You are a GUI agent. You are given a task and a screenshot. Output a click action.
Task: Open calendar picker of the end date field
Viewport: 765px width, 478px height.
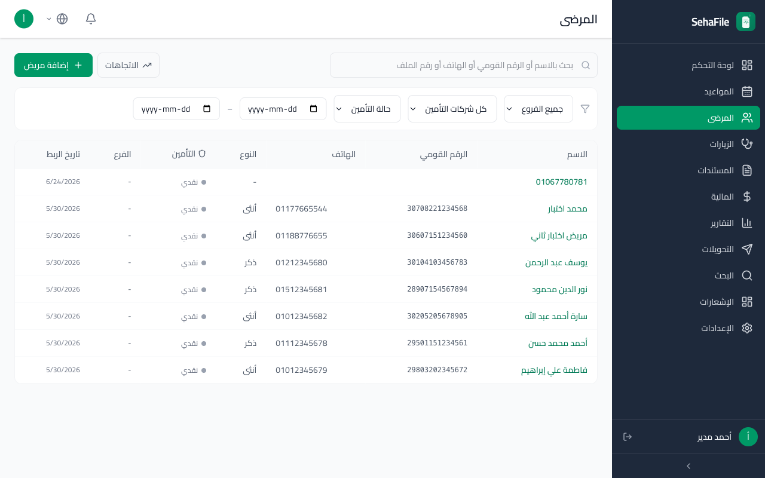tap(207, 109)
